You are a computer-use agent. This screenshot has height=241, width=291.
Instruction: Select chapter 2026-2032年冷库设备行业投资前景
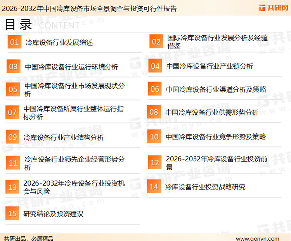(217, 163)
